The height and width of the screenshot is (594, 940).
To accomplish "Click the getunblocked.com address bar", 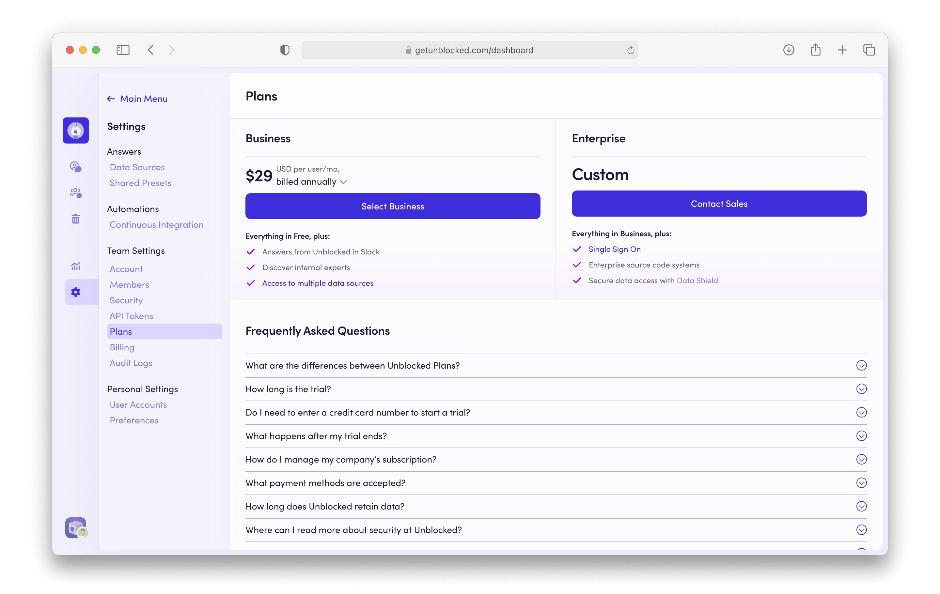I will (473, 50).
